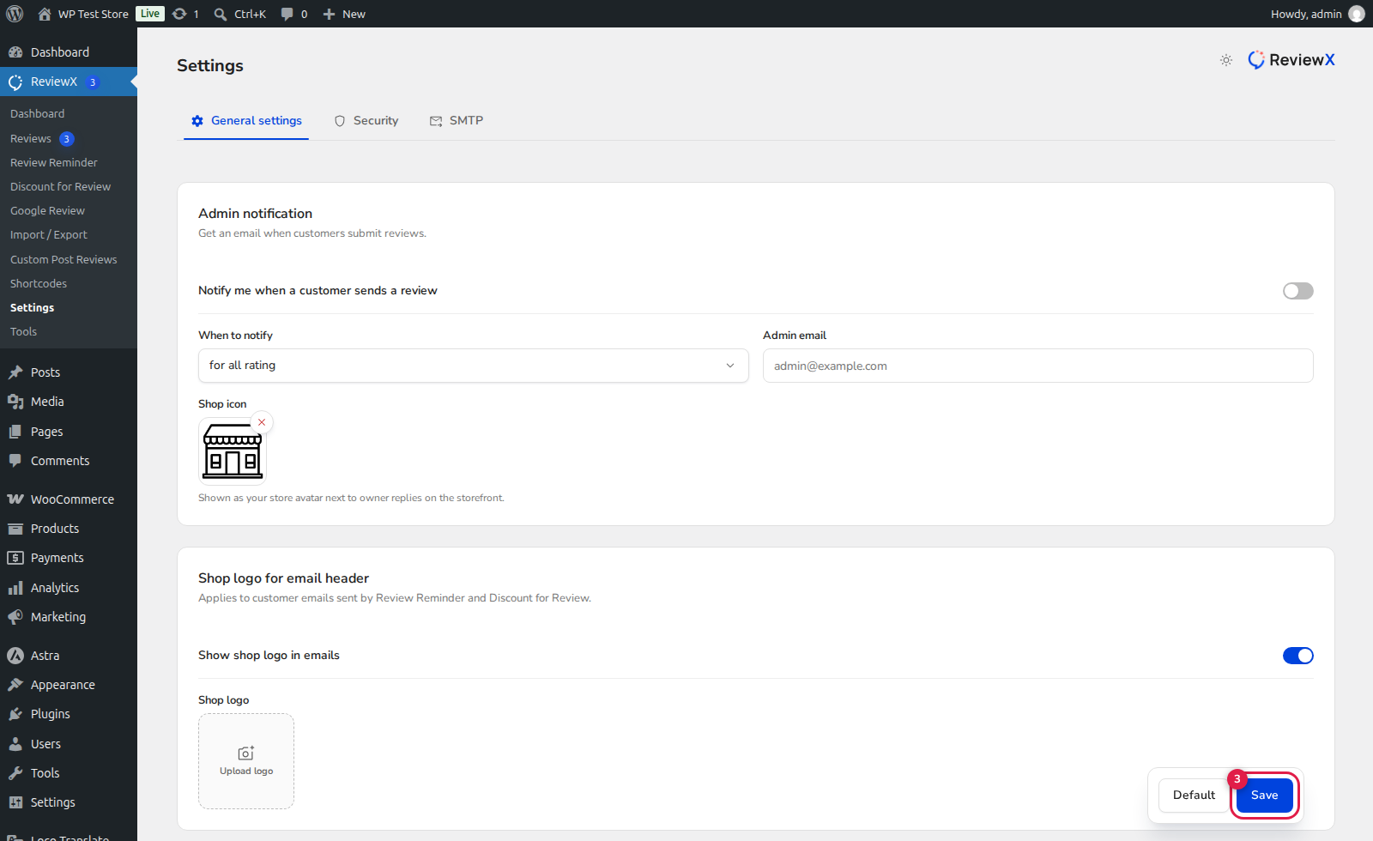Screen dimensions: 1373x841
Task: Click the shop icon storefront thumbnail
Action: point(233,451)
